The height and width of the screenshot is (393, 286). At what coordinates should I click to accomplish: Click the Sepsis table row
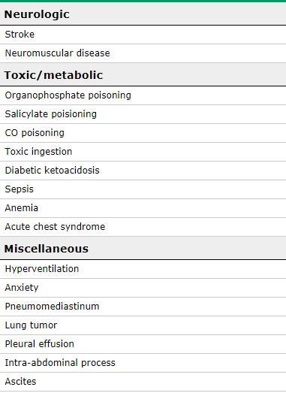click(x=143, y=189)
